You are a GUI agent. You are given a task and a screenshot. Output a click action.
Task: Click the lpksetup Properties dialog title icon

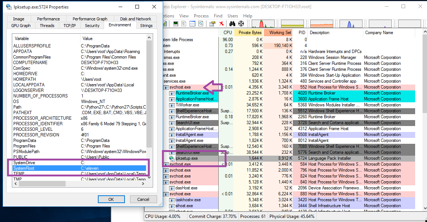pos(9,7)
